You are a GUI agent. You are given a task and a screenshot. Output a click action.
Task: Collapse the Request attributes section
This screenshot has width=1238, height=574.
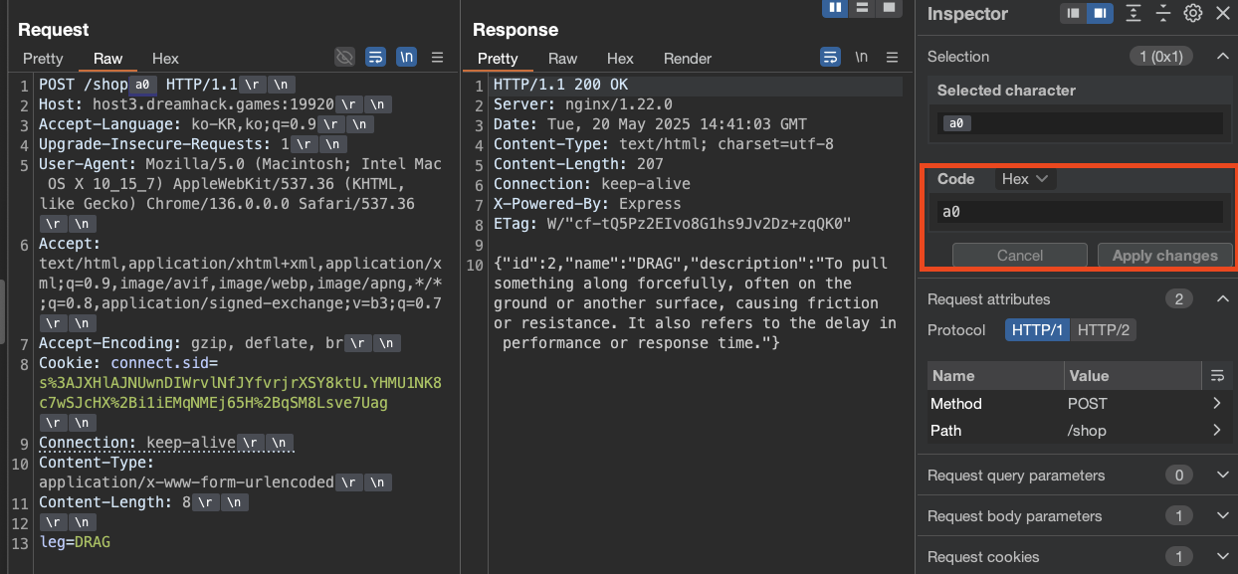click(1223, 299)
